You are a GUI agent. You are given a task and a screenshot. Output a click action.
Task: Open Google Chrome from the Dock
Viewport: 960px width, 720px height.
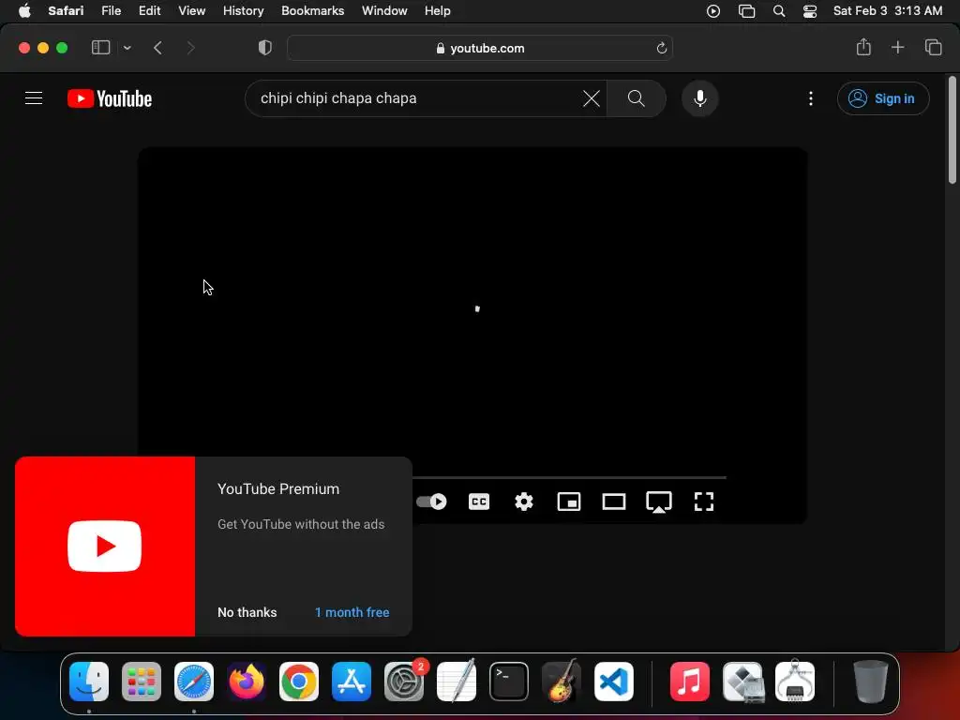click(299, 682)
